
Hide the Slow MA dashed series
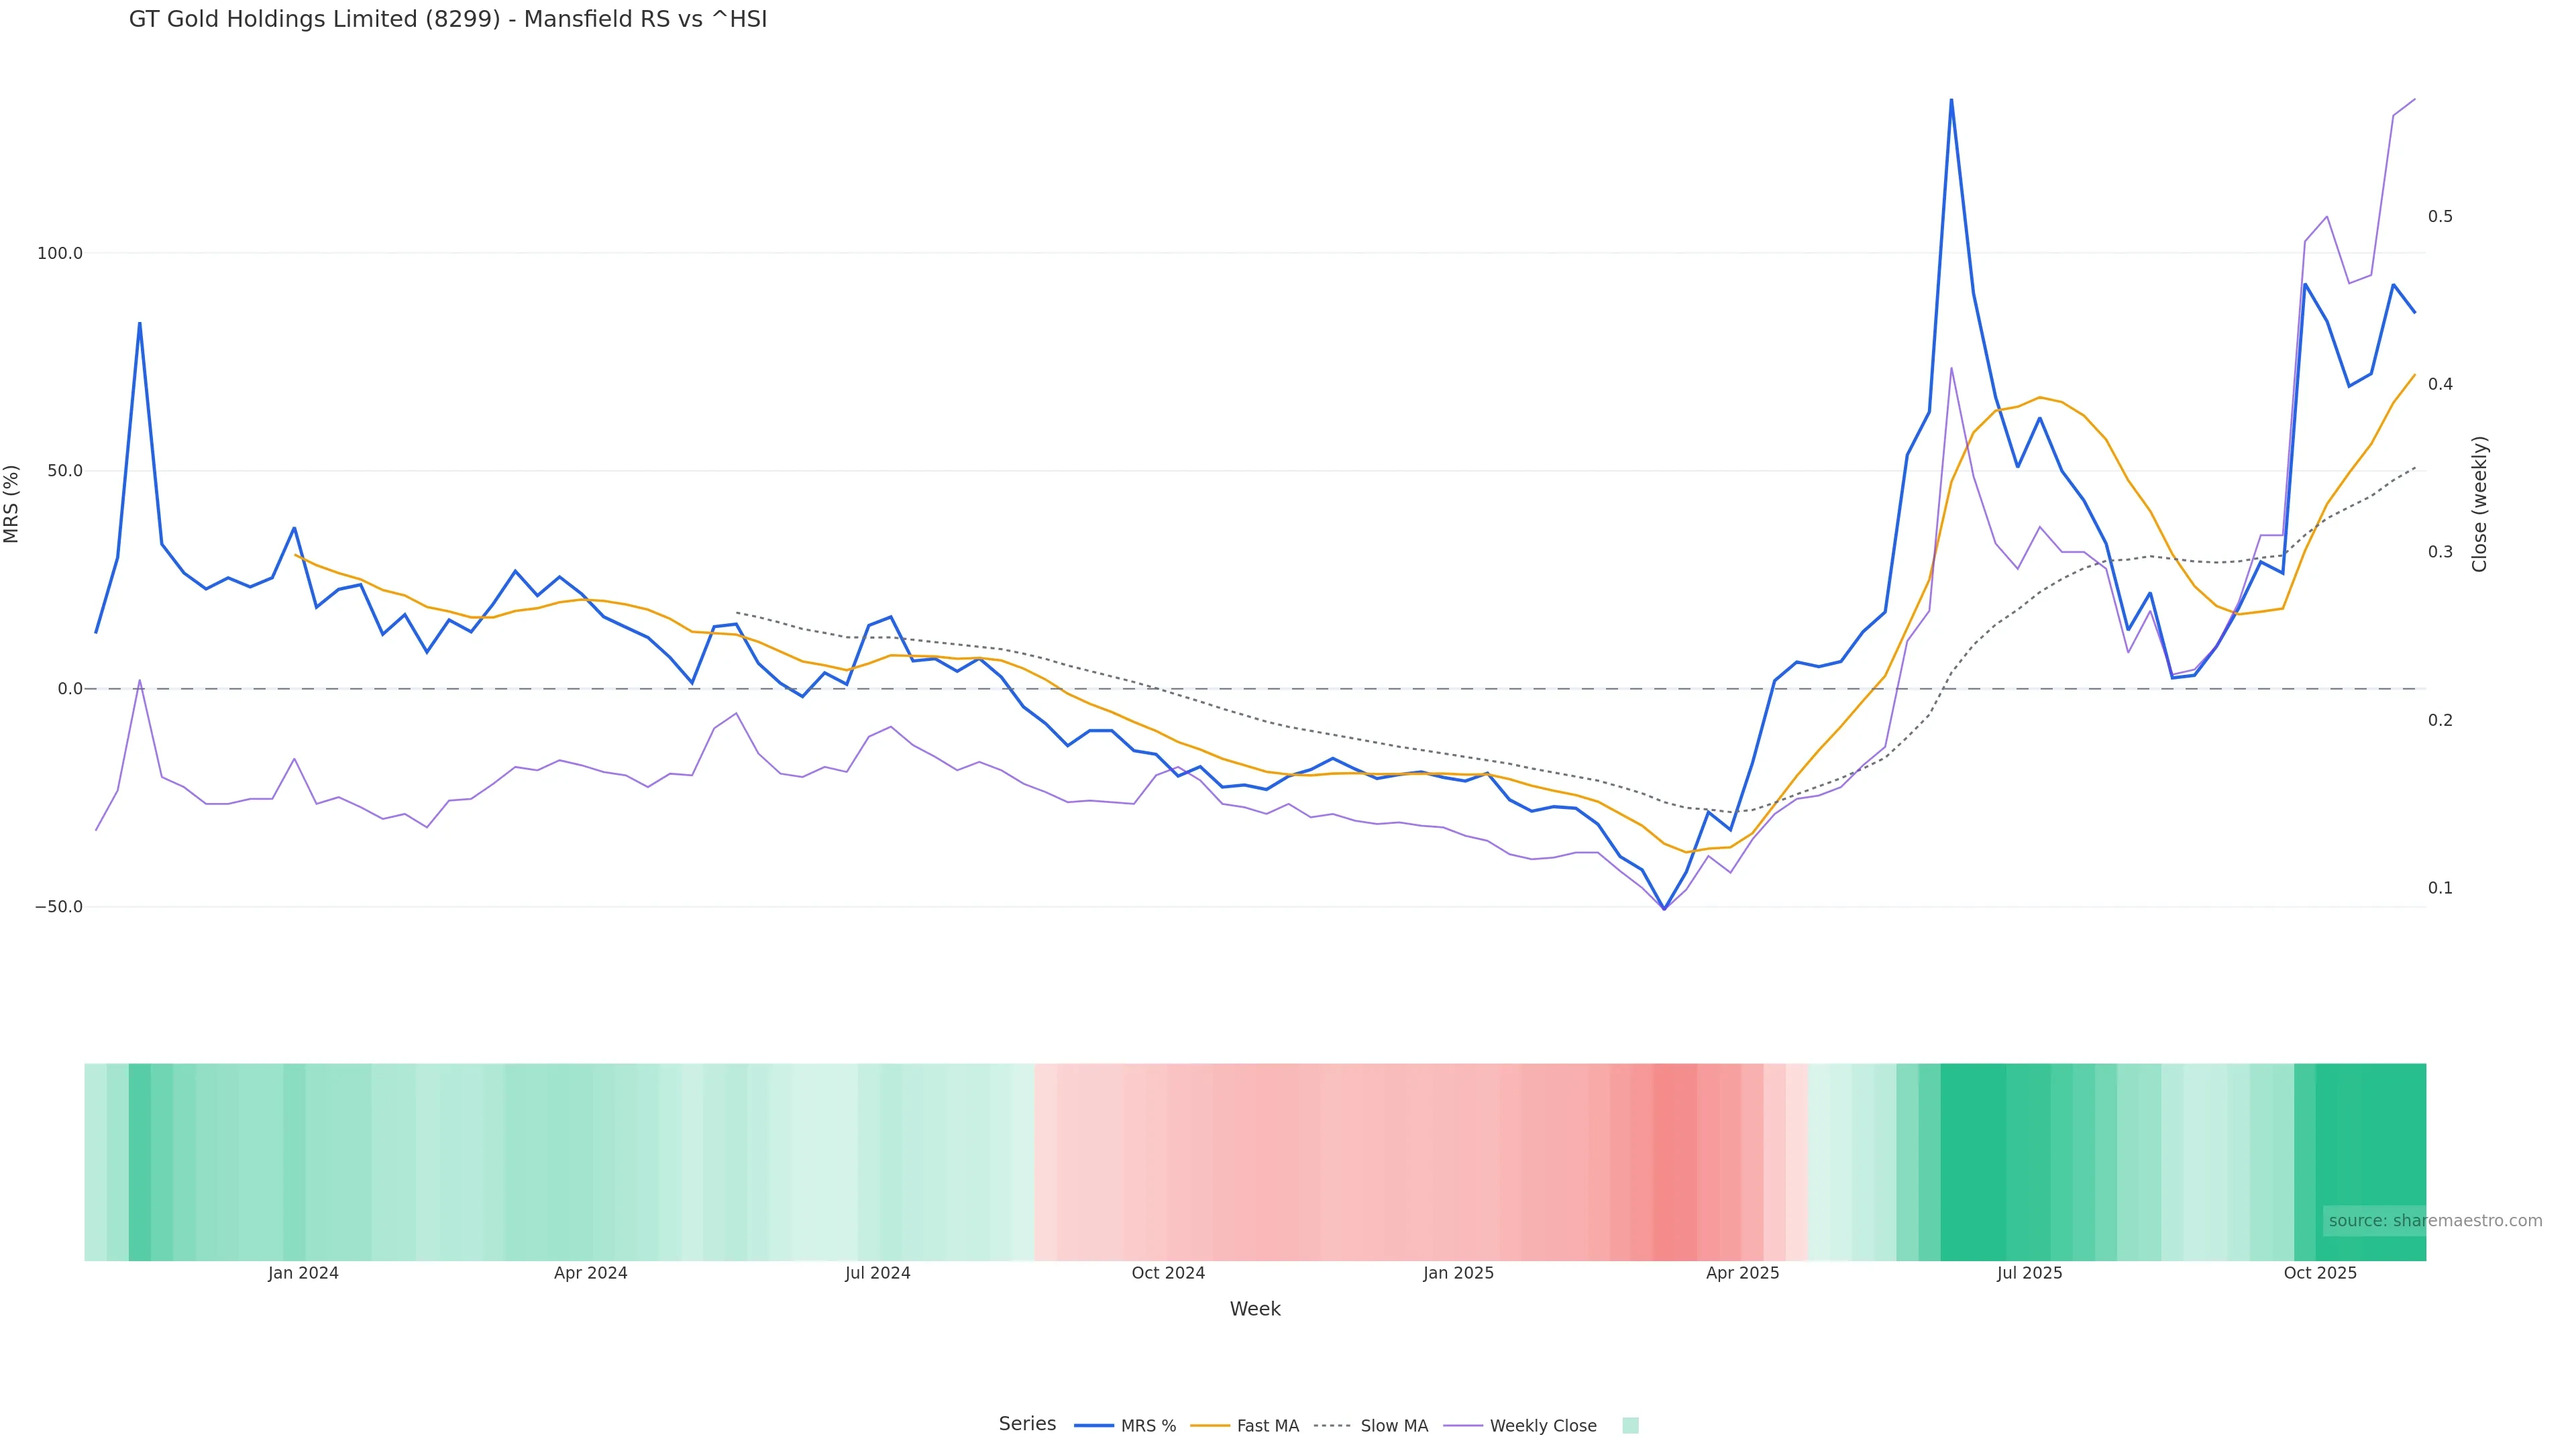(x=1393, y=1426)
